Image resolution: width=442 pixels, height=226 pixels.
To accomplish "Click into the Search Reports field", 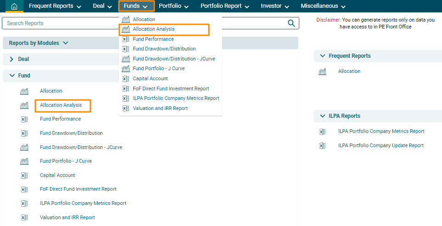I will (142, 23).
